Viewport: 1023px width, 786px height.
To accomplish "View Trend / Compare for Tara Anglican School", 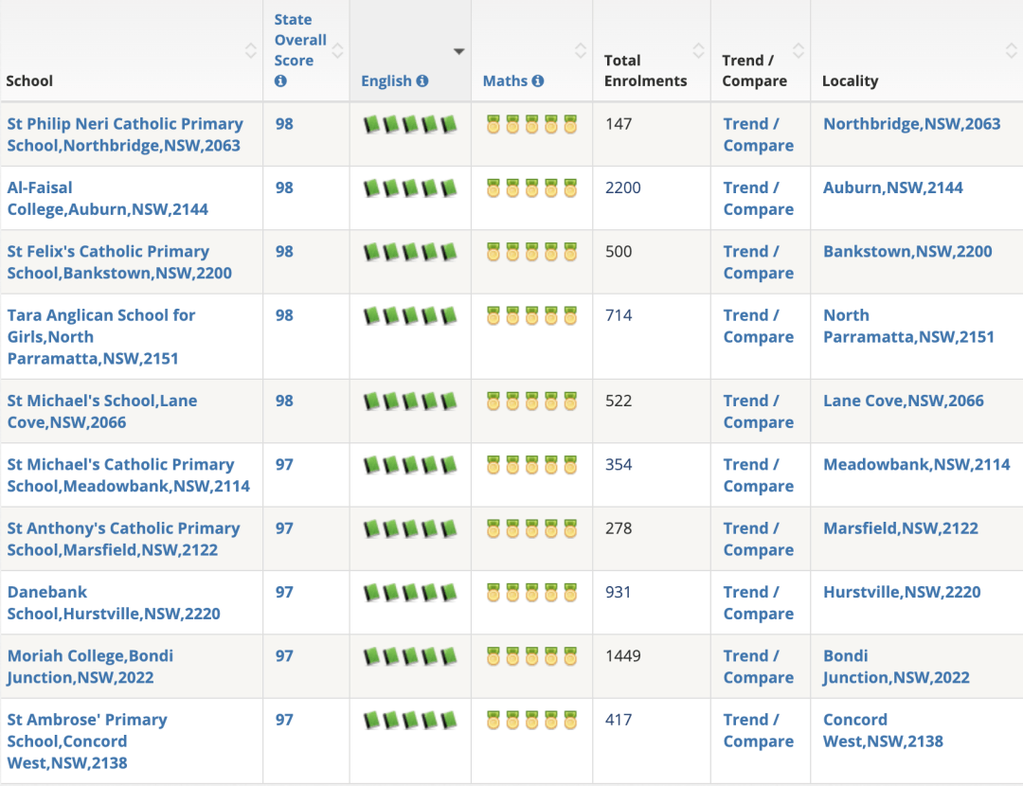I will 758,326.
